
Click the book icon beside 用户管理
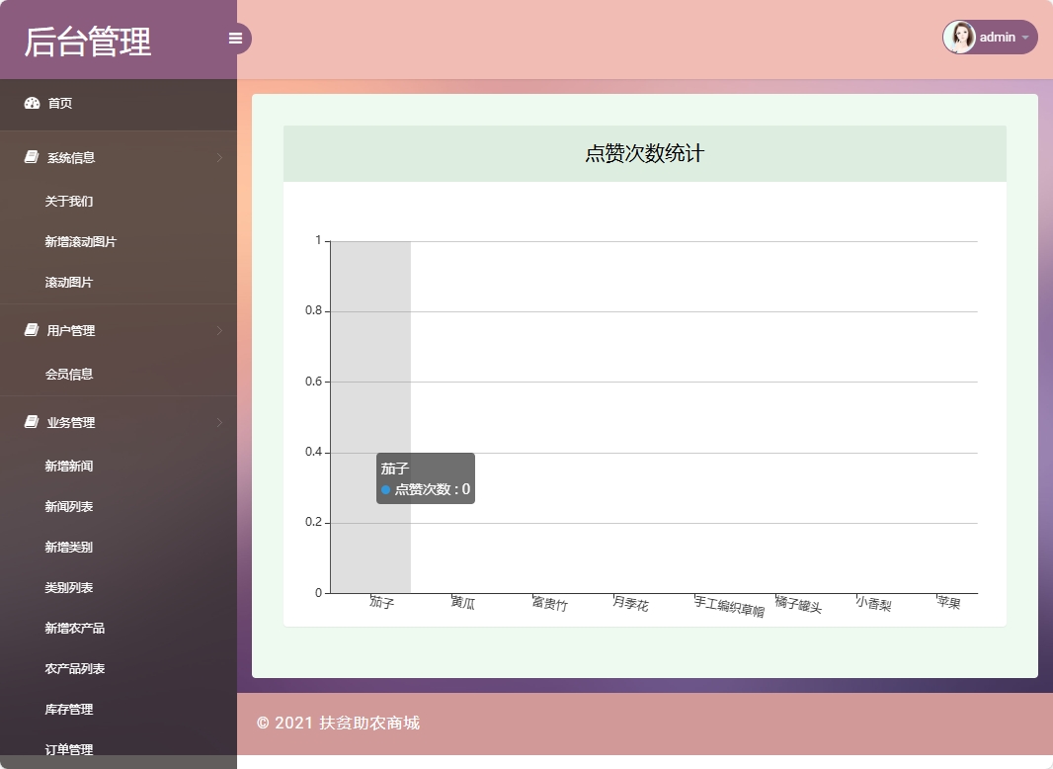click(32, 330)
